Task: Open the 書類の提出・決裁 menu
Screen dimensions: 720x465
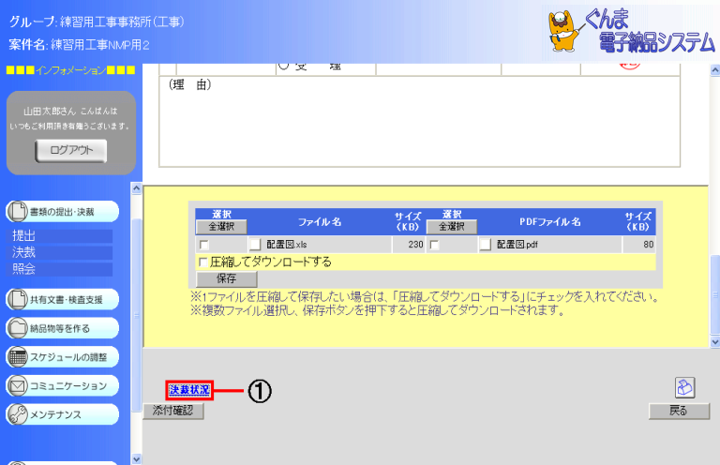Action: (63, 212)
